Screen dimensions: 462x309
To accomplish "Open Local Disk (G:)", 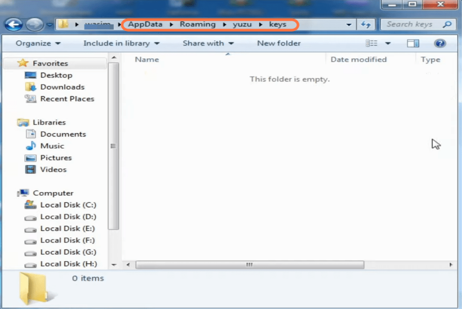I will tap(69, 252).
